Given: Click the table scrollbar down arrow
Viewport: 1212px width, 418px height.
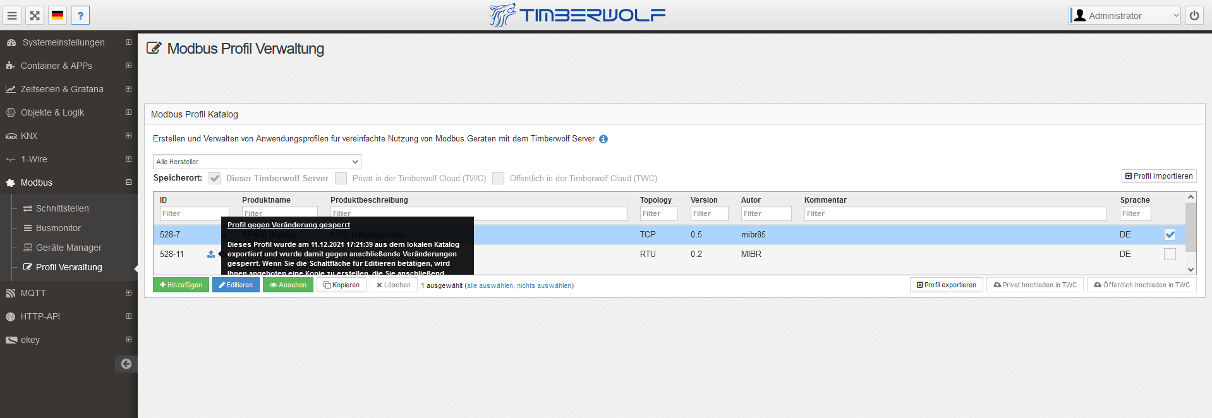Looking at the screenshot, I should click(x=1191, y=270).
